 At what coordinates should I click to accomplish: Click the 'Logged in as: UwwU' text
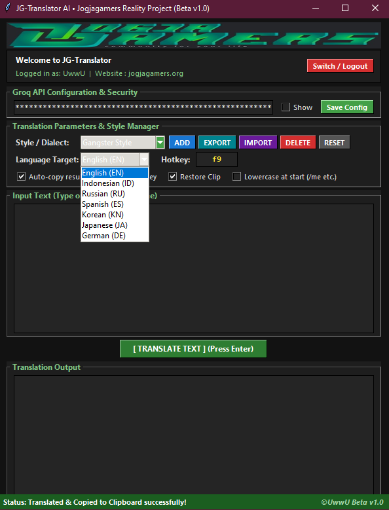tap(50, 73)
